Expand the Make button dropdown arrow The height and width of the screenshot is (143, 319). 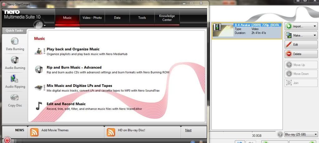[315, 35]
